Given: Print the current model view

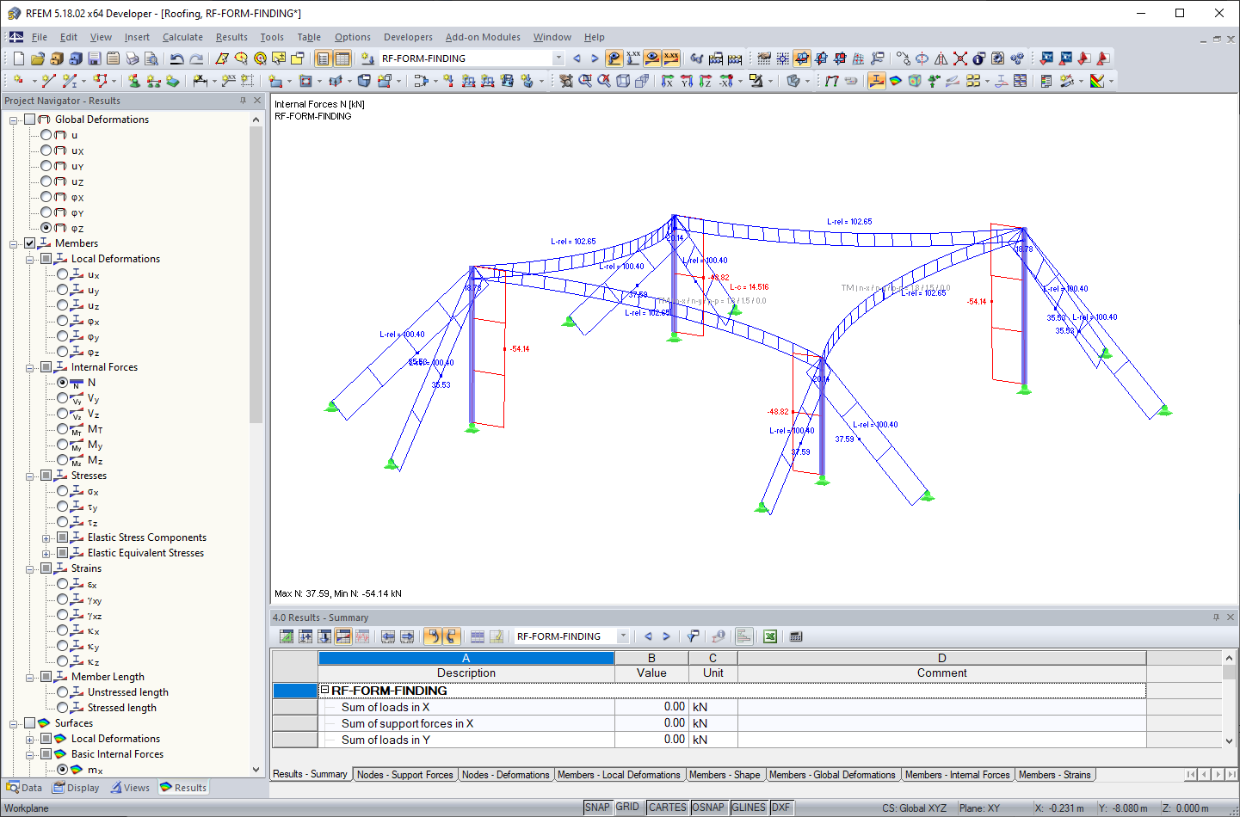Looking at the screenshot, I should 133,58.
